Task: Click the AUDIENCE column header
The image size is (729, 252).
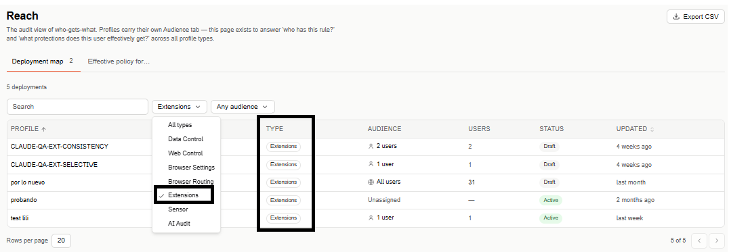Action: click(x=385, y=129)
